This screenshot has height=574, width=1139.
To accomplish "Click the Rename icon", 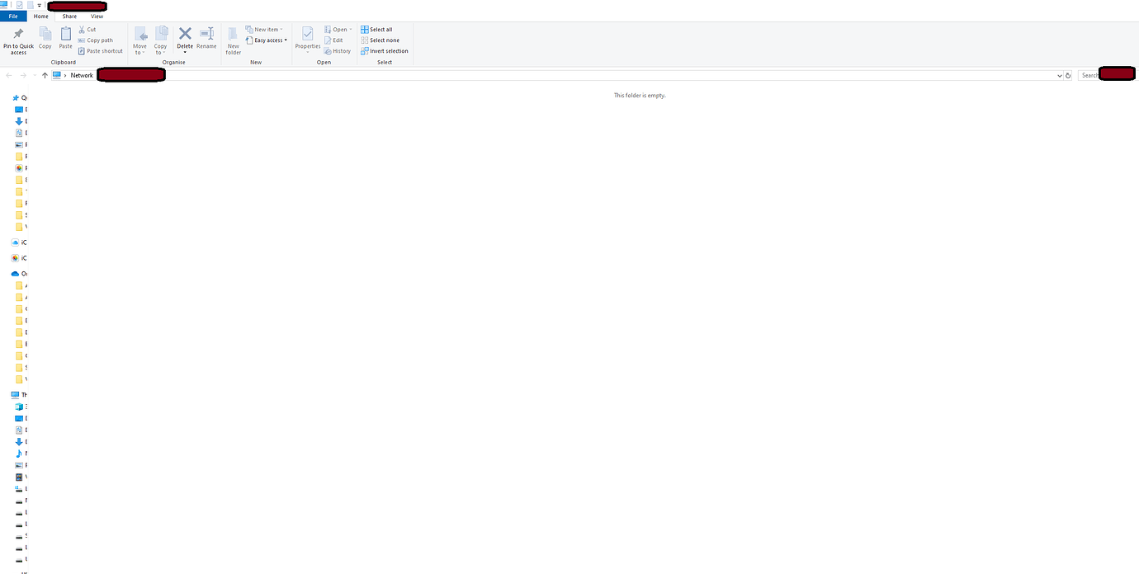I will pyautogui.click(x=206, y=33).
